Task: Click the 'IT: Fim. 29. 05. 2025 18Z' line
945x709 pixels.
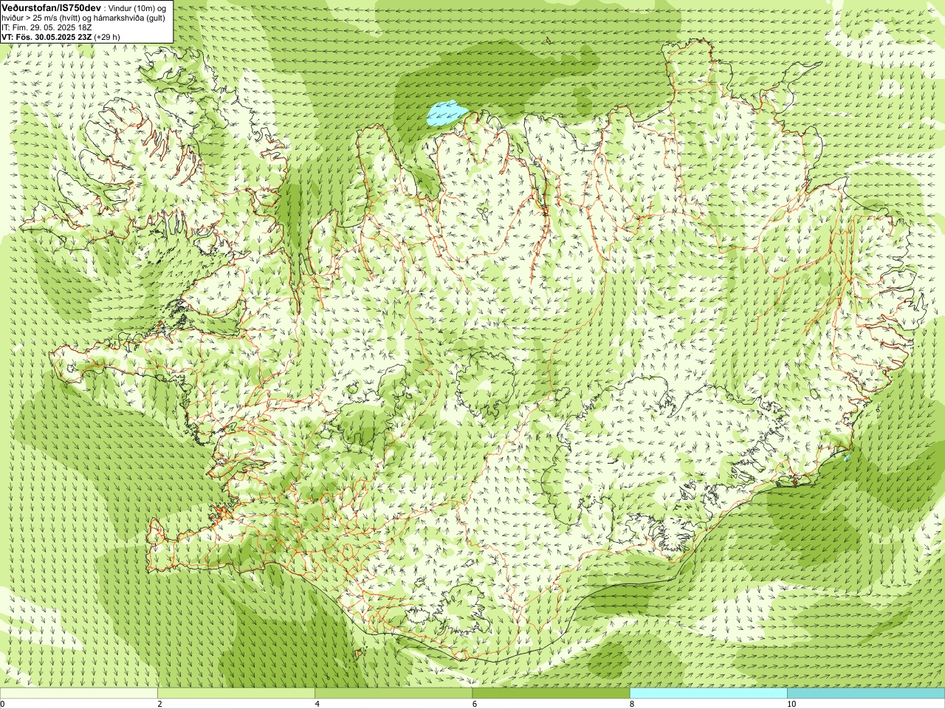Action: (47, 27)
